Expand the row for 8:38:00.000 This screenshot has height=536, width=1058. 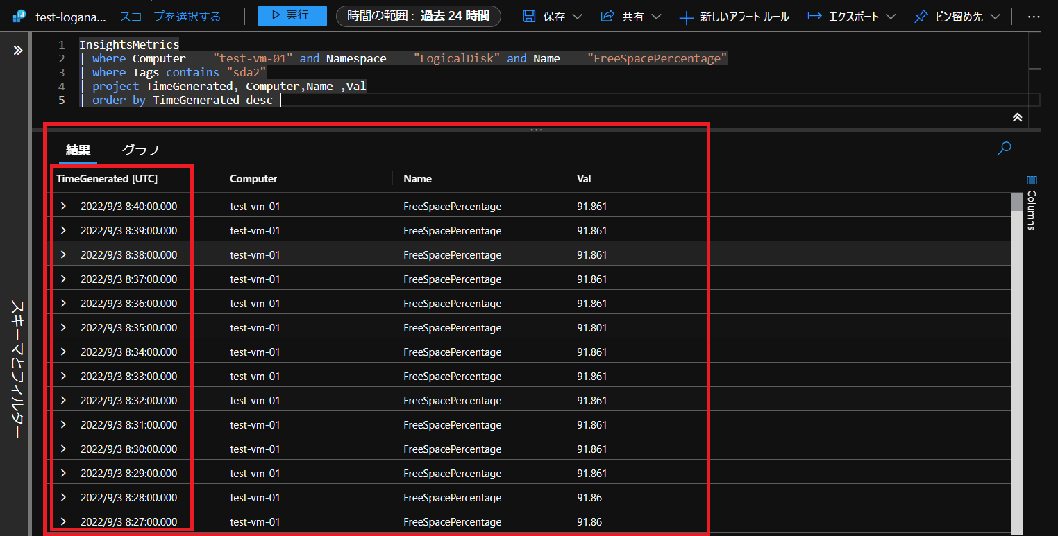click(63, 254)
